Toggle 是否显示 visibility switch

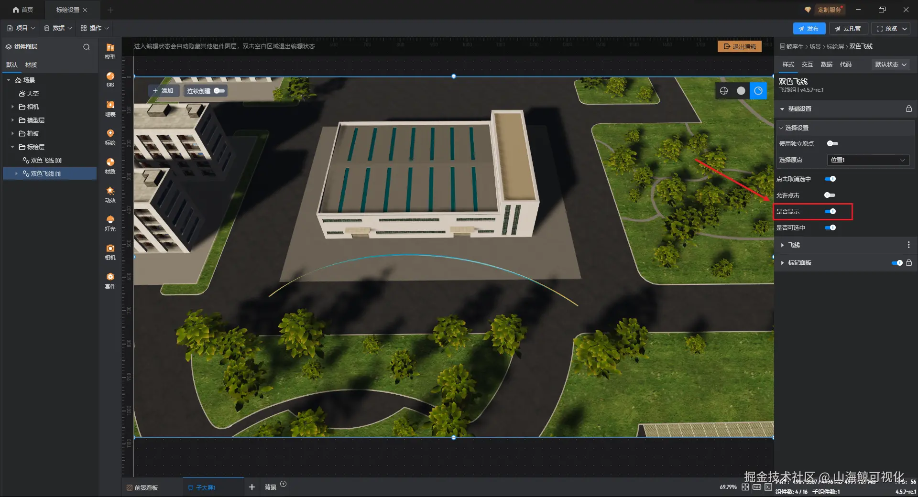[x=831, y=211]
